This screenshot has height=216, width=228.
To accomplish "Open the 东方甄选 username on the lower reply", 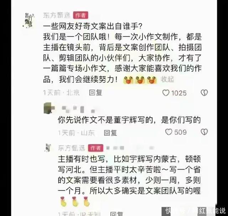I will pyautogui.click(x=71, y=148).
